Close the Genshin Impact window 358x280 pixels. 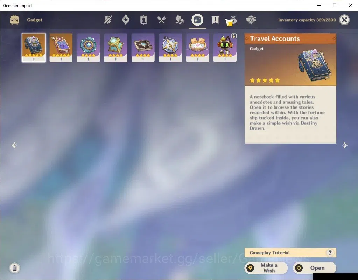[350, 5]
